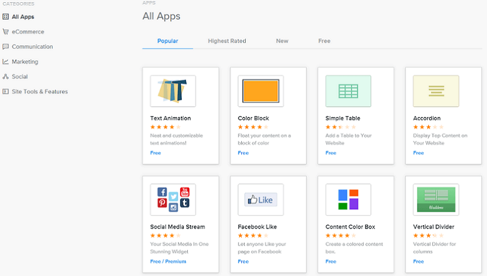Image resolution: width=487 pixels, height=276 pixels.
Task: Click 'Float your content on a block of color' text
Action: 264,140
